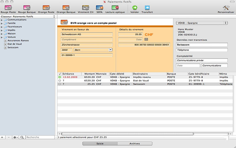Select the 13.02.2009 due date cell
The image size is (236, 148).
70,77
